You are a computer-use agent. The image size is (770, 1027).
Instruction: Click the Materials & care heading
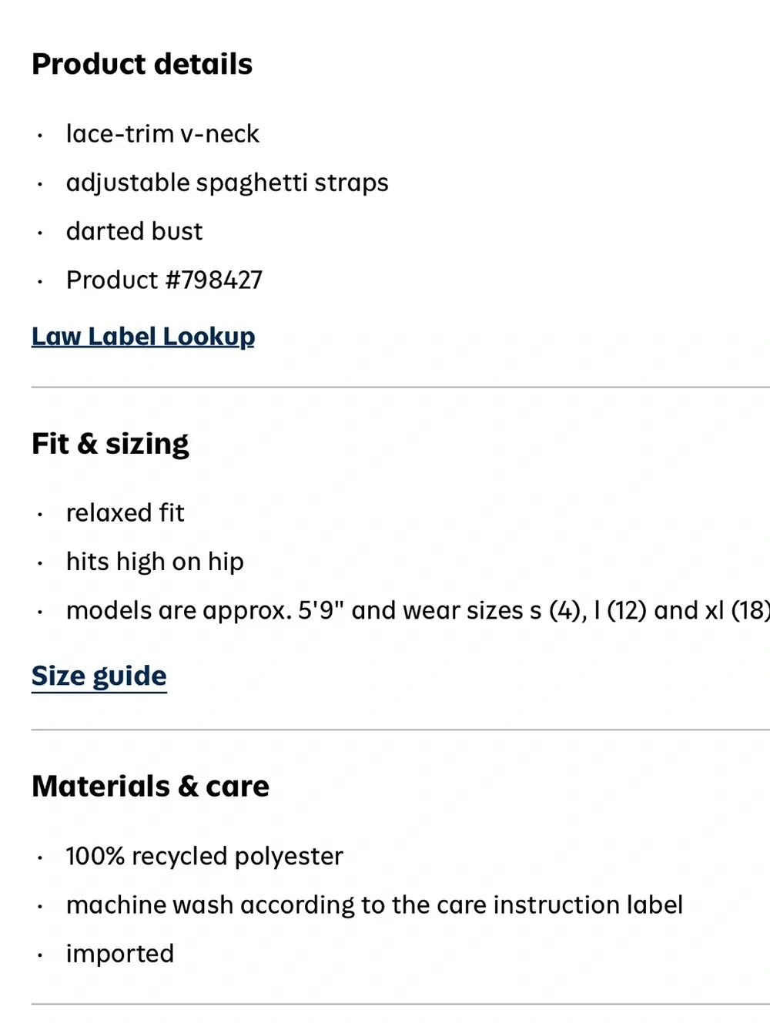pyautogui.click(x=151, y=787)
